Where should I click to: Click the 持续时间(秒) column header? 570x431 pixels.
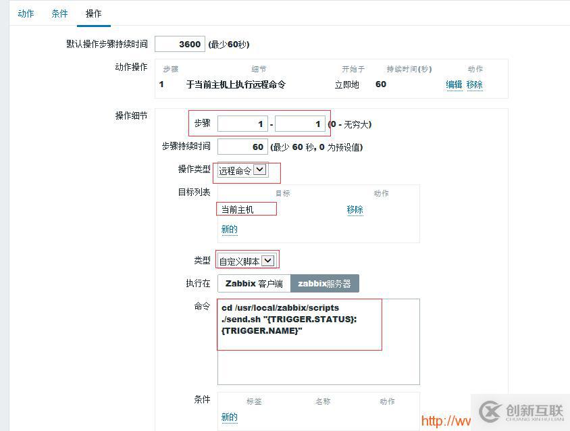(x=409, y=69)
